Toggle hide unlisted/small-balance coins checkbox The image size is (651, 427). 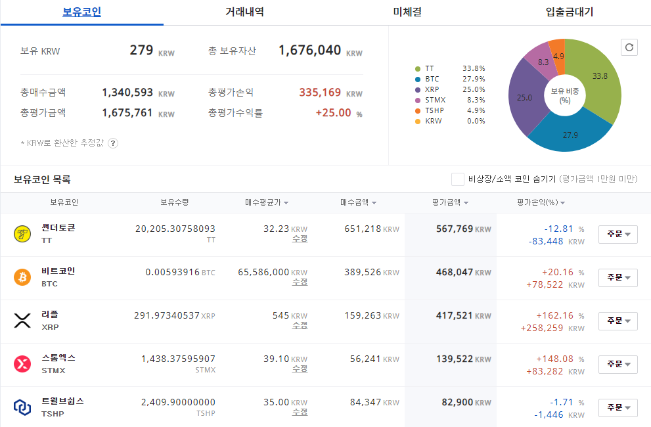(x=457, y=179)
